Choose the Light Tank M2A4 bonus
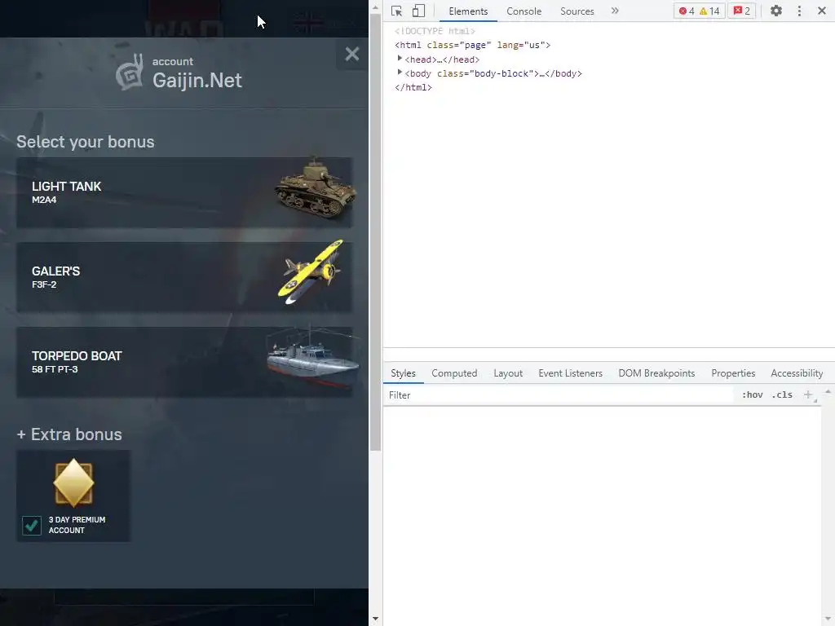 tap(184, 192)
